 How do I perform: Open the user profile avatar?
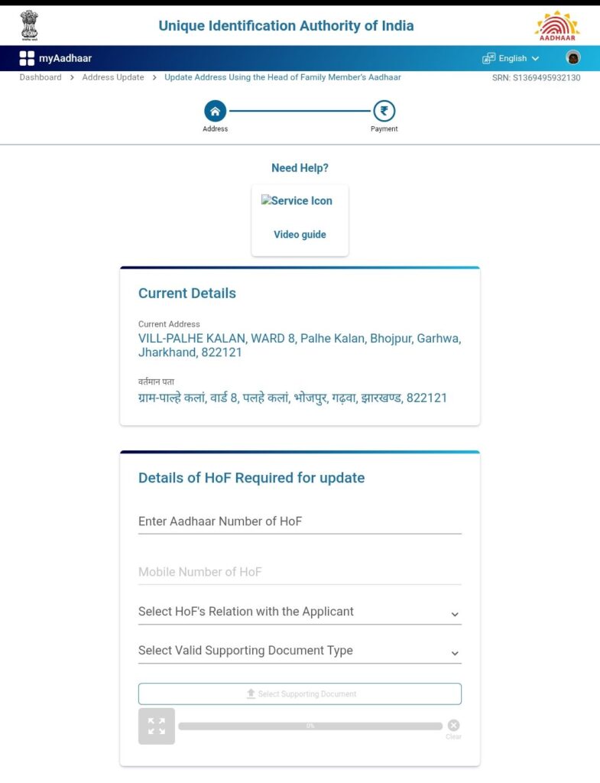coord(572,58)
